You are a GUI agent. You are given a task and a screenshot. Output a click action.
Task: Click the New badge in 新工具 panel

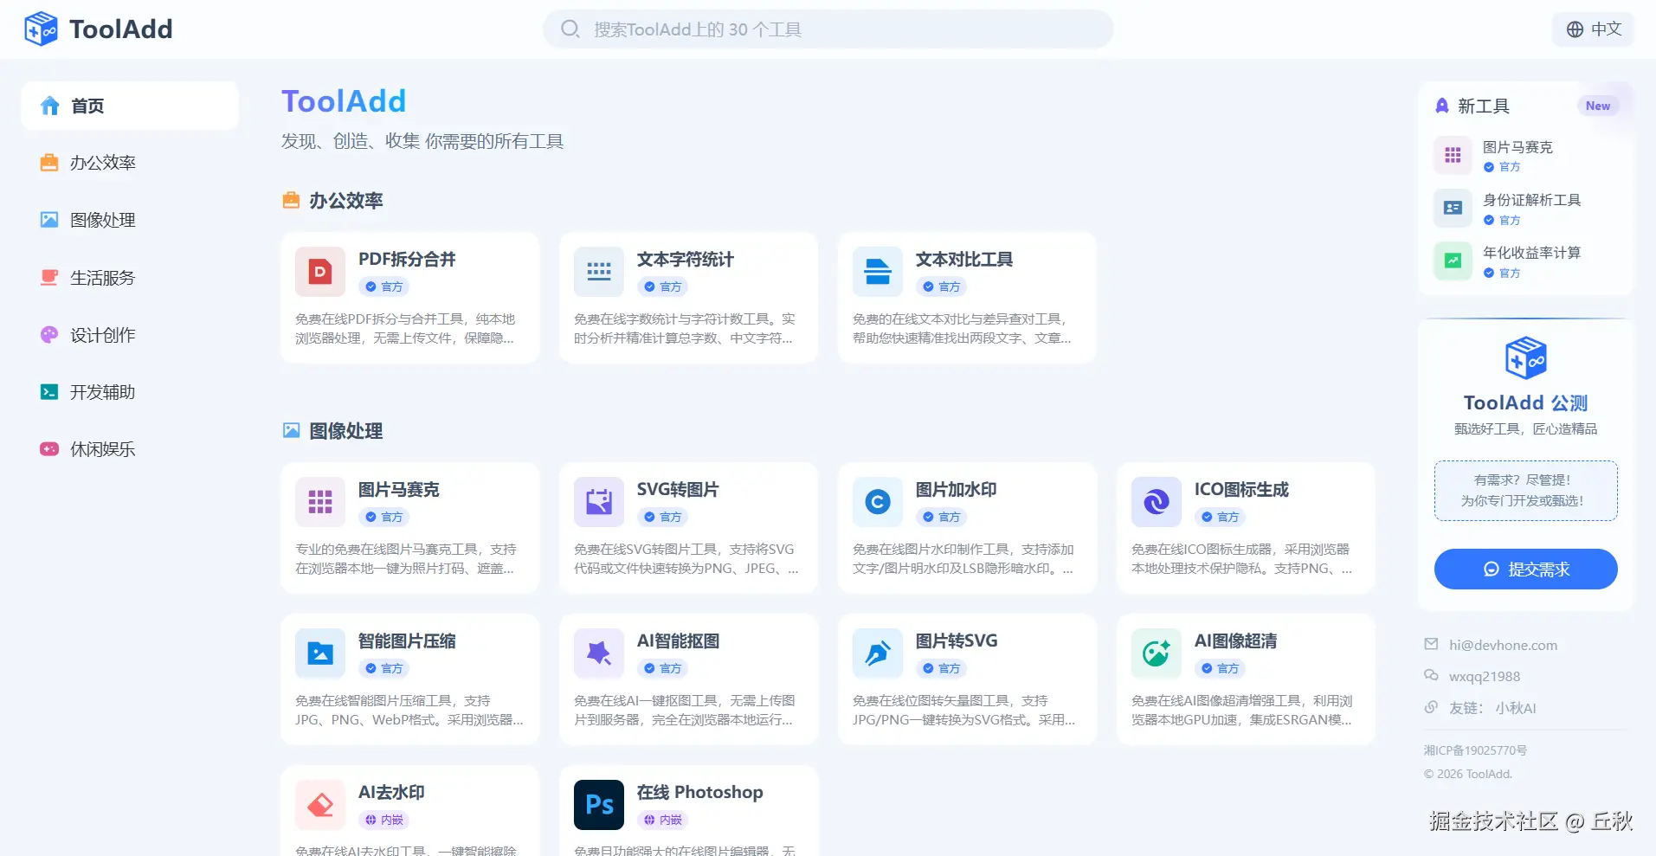[1598, 106]
